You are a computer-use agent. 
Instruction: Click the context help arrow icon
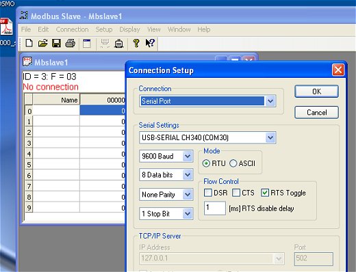pyautogui.click(x=150, y=43)
